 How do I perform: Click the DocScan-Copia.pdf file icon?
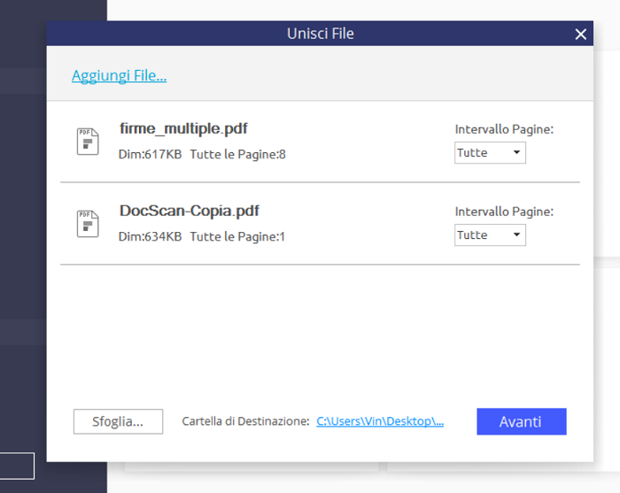[x=88, y=224]
